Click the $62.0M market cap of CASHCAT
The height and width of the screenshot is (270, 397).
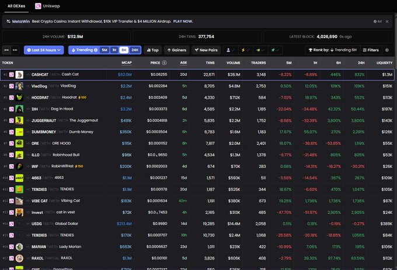[124, 75]
